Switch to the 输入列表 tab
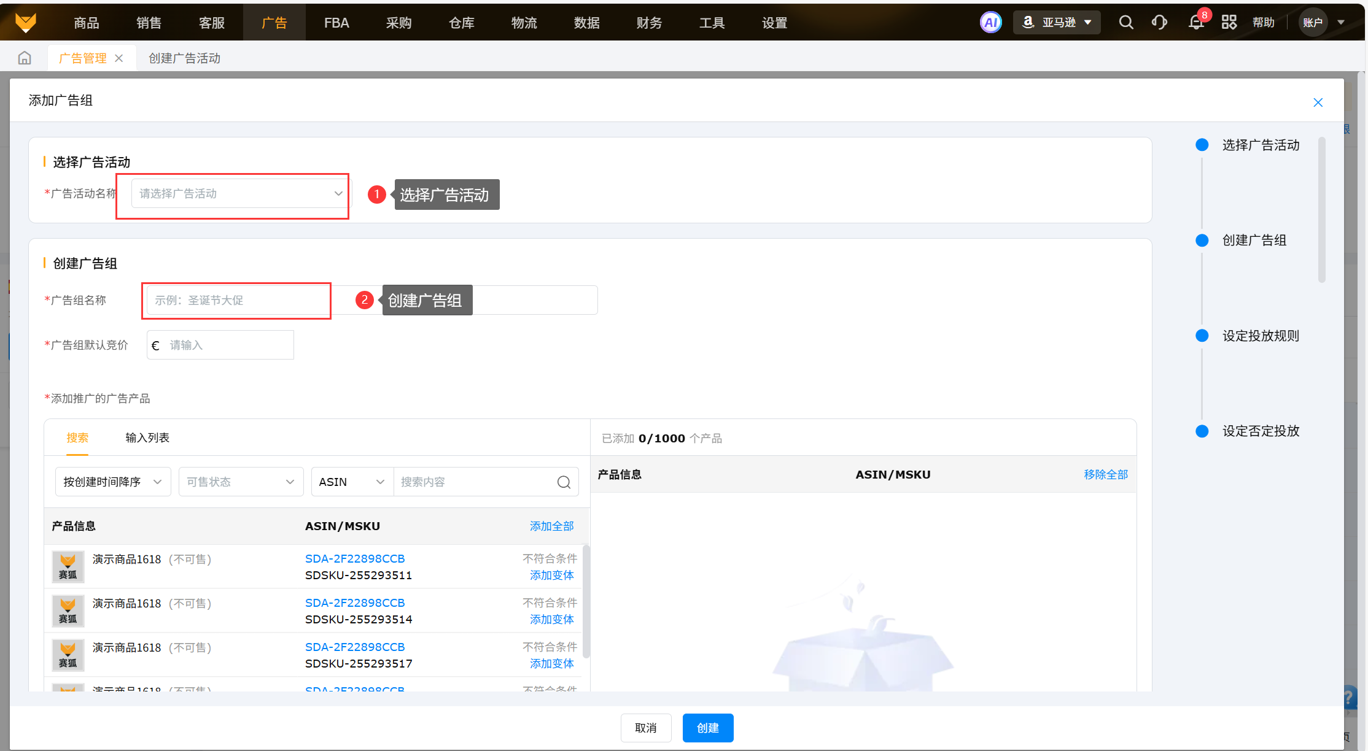 [x=147, y=438]
